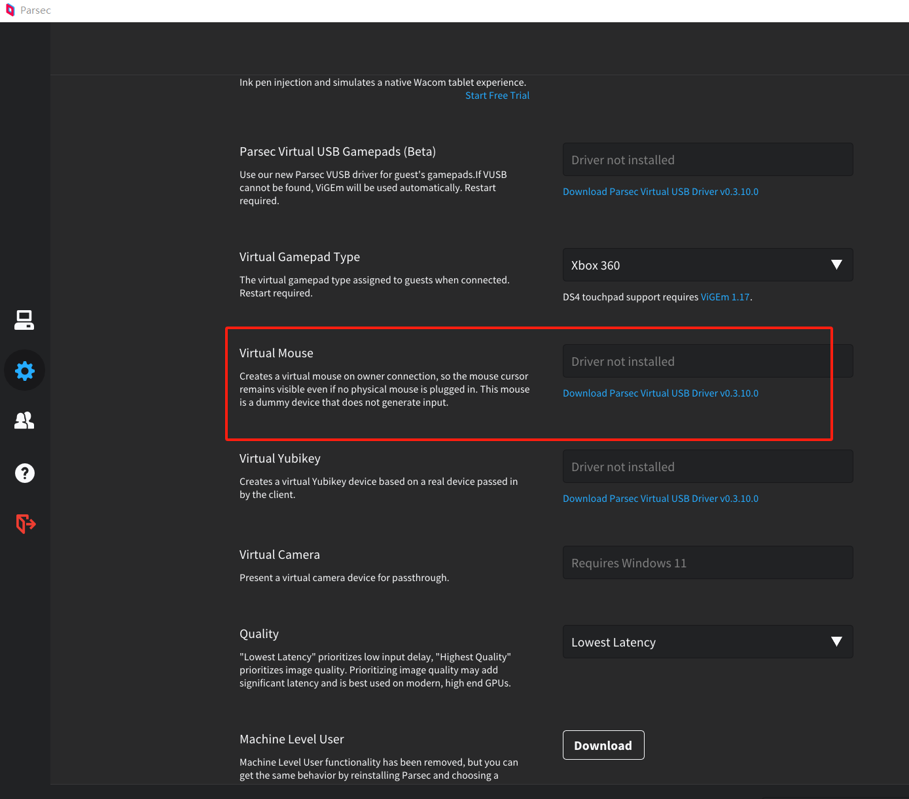Click the Virtual Gamepad Type heading
909x799 pixels.
click(300, 257)
